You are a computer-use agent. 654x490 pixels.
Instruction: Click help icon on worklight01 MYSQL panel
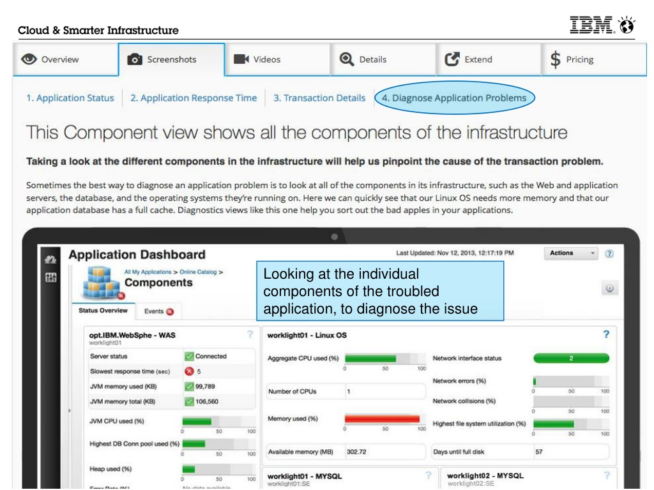[x=429, y=475]
